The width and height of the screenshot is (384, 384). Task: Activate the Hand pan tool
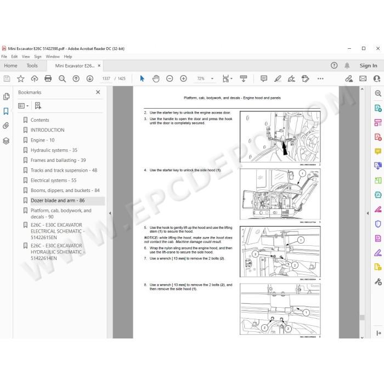(156, 78)
